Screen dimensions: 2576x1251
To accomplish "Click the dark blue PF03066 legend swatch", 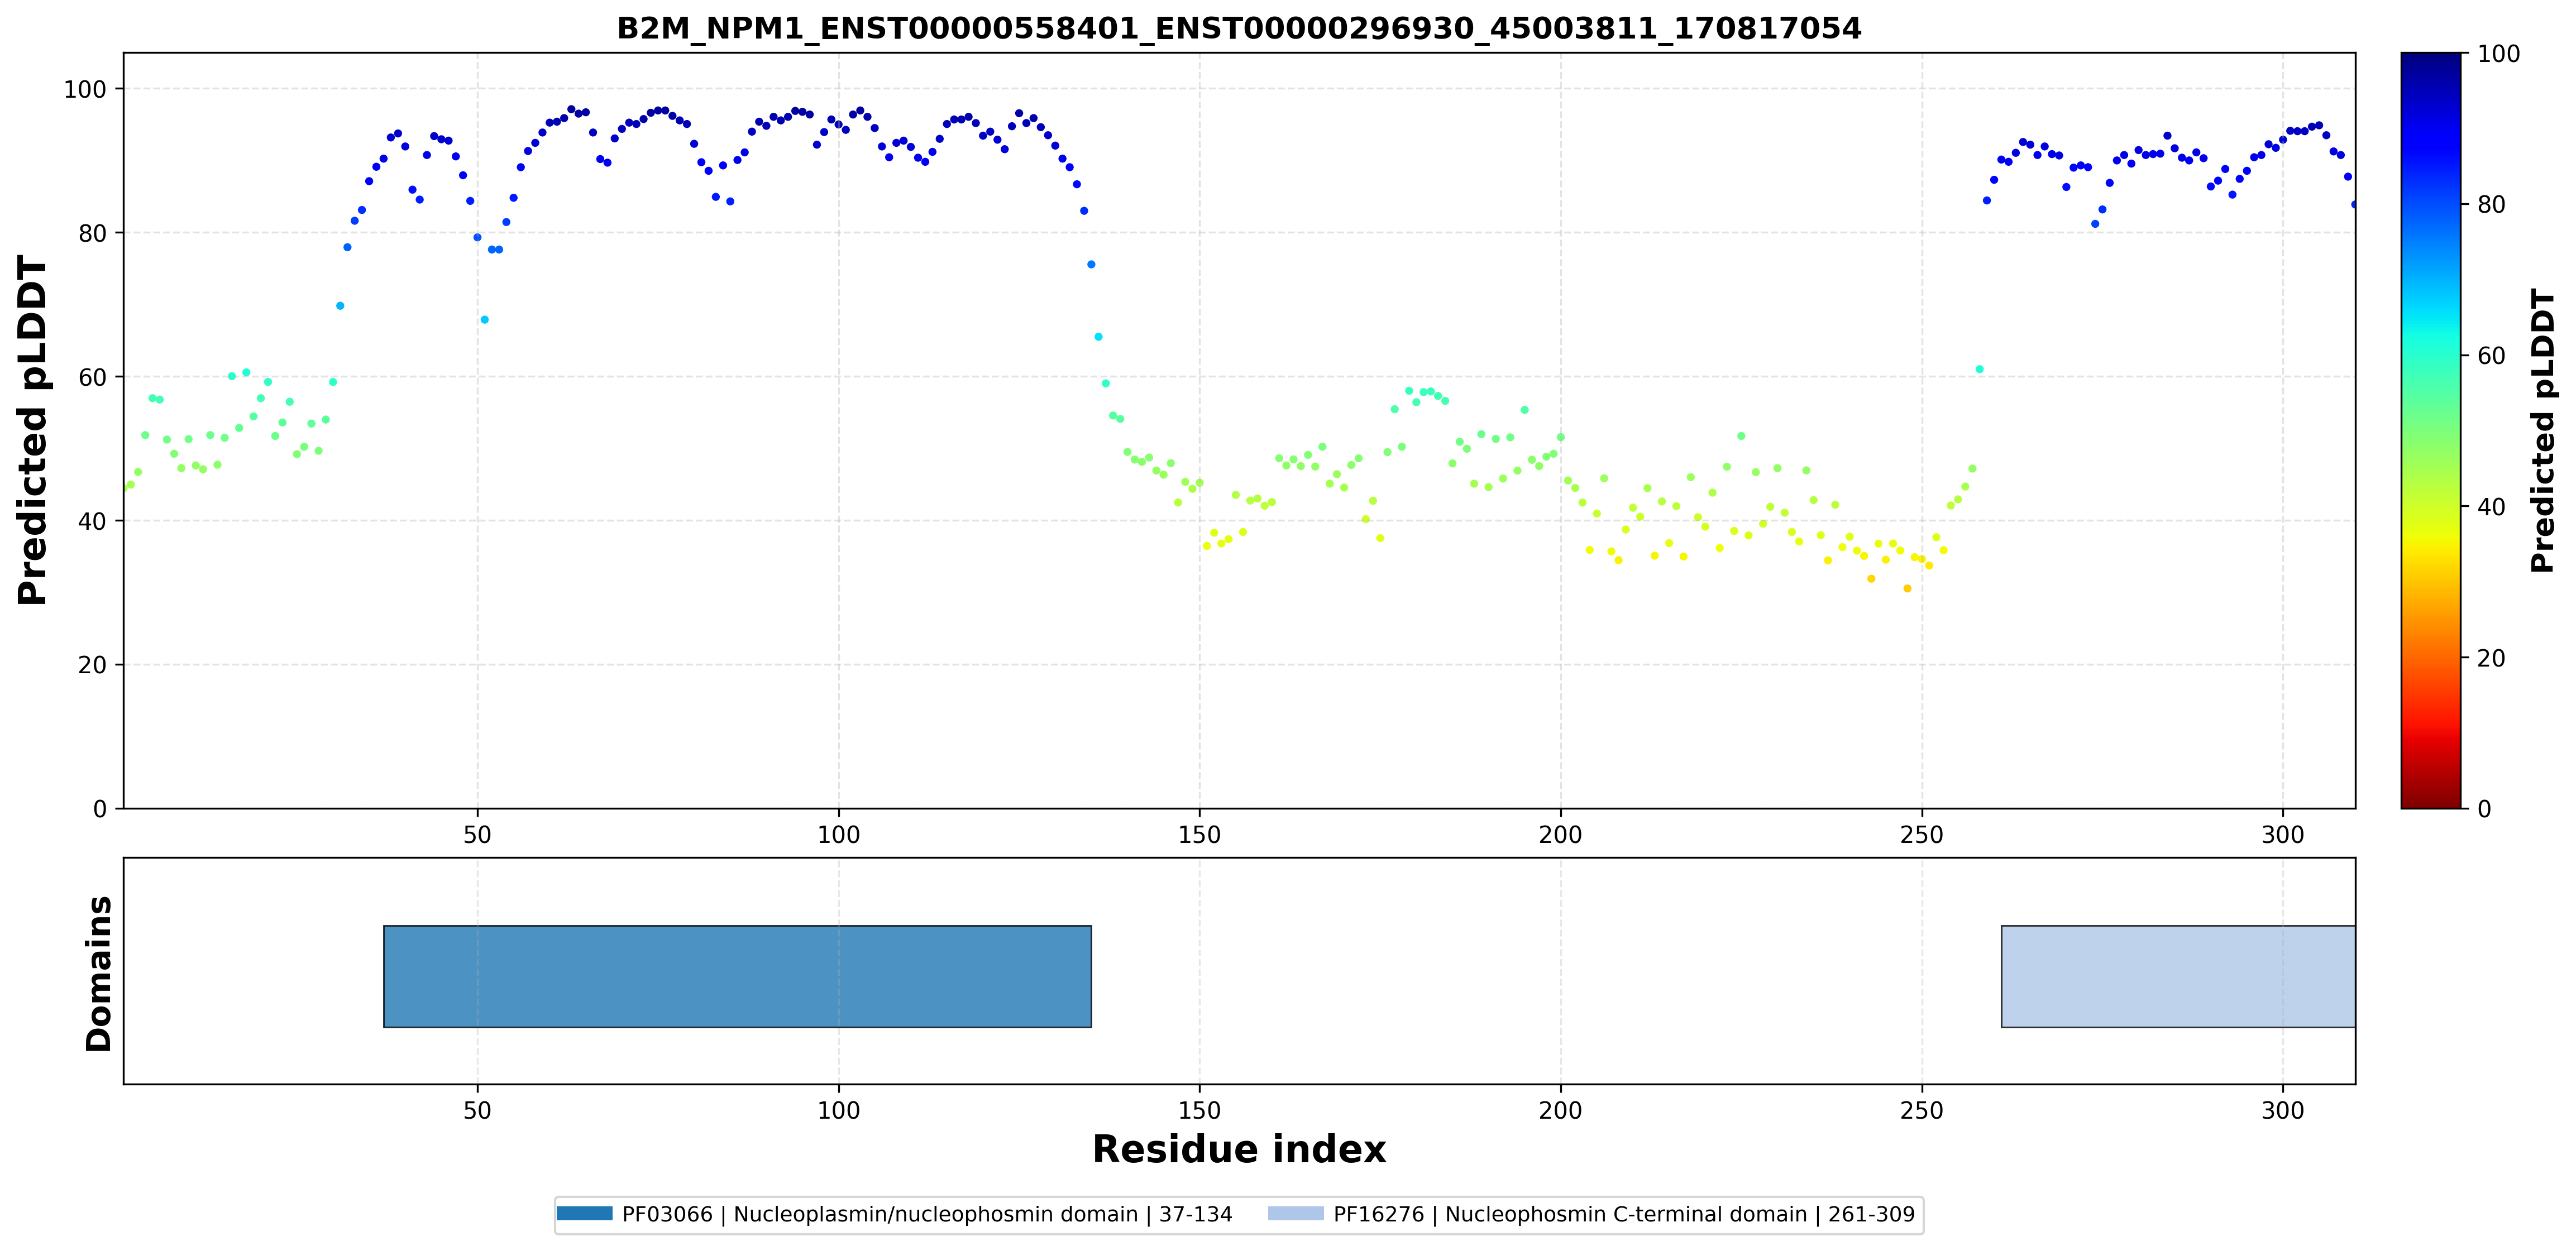I will [x=584, y=1214].
